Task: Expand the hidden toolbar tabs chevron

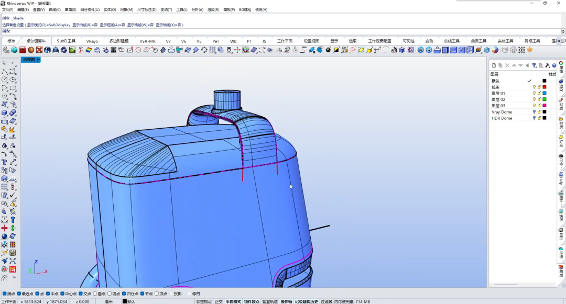Action: tap(559, 41)
